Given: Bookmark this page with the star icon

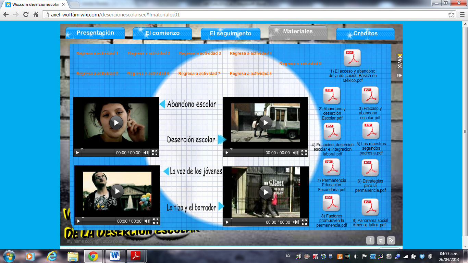Looking at the screenshot, I should tap(452, 15).
